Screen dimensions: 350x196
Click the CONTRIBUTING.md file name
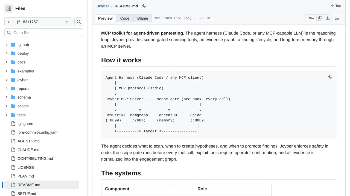tap(35, 158)
